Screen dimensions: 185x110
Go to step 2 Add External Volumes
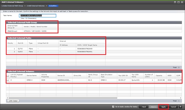click(x=36, y=6)
